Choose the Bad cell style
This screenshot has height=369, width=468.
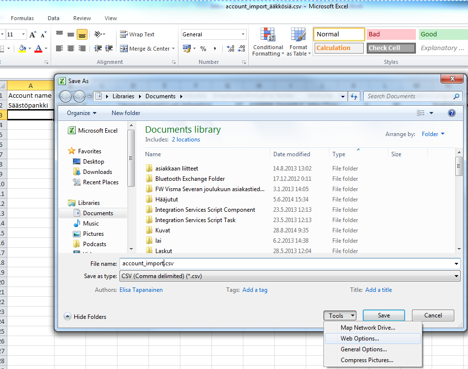tap(391, 34)
